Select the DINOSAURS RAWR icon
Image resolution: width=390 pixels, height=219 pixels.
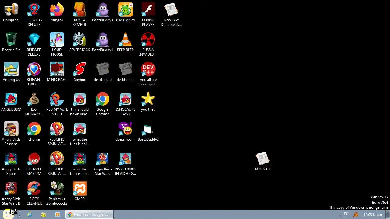tap(125, 99)
